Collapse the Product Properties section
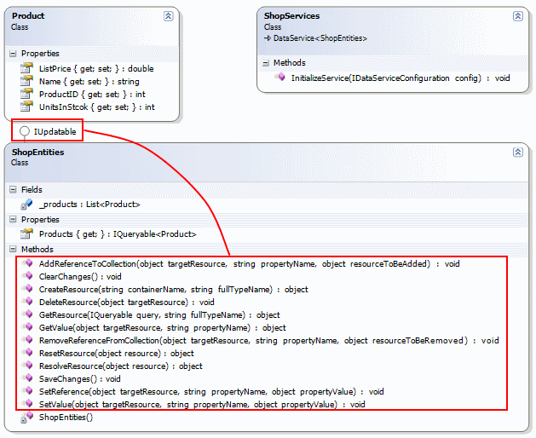This screenshot has width=536, height=438. (x=13, y=54)
